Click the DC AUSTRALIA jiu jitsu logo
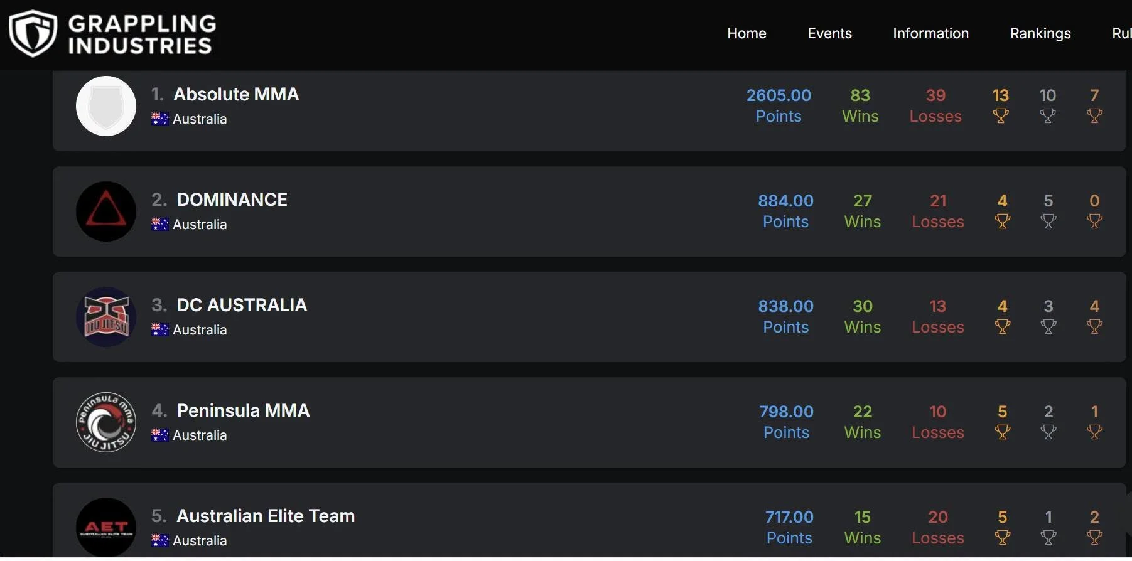The width and height of the screenshot is (1132, 561). point(106,317)
